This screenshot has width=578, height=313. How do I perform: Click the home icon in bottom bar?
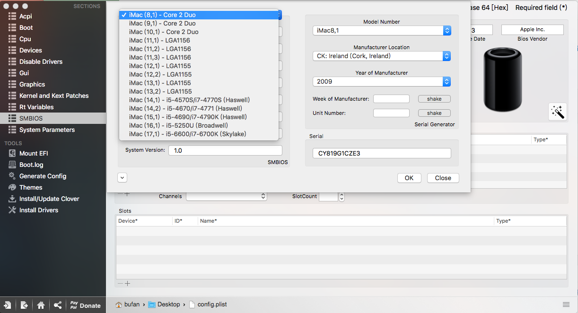(x=41, y=305)
